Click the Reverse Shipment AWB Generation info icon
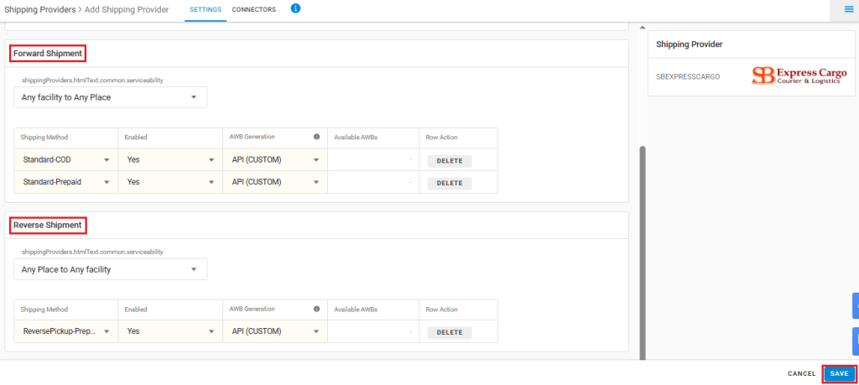Screen dimensions: 859x385 coord(316,309)
